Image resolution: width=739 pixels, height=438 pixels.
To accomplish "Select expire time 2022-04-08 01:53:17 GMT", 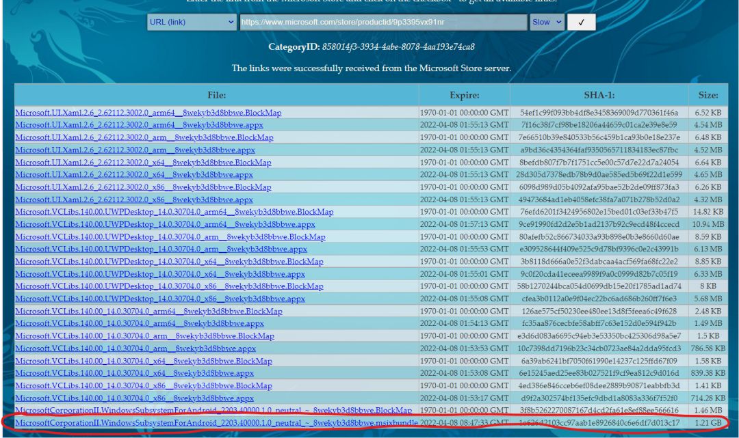I will tap(464, 398).
